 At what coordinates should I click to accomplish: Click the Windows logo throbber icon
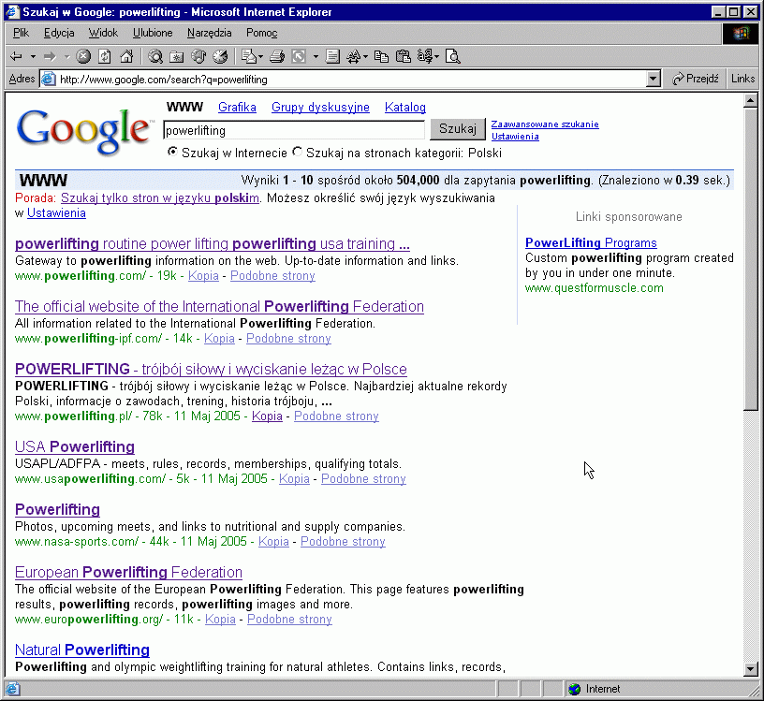pyautogui.click(x=740, y=33)
